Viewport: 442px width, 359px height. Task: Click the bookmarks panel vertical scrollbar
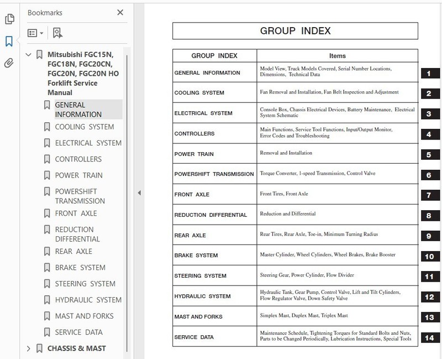tap(127, 203)
